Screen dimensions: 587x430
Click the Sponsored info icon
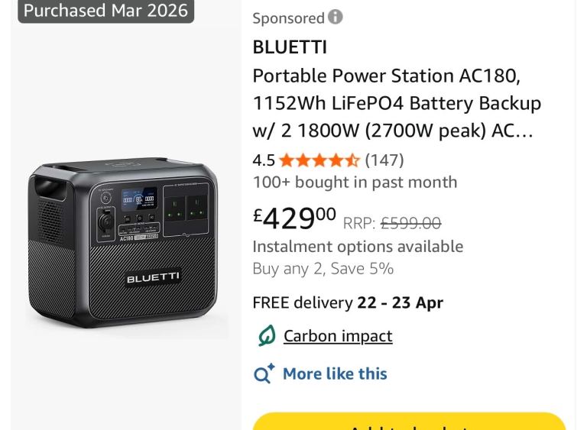point(336,17)
